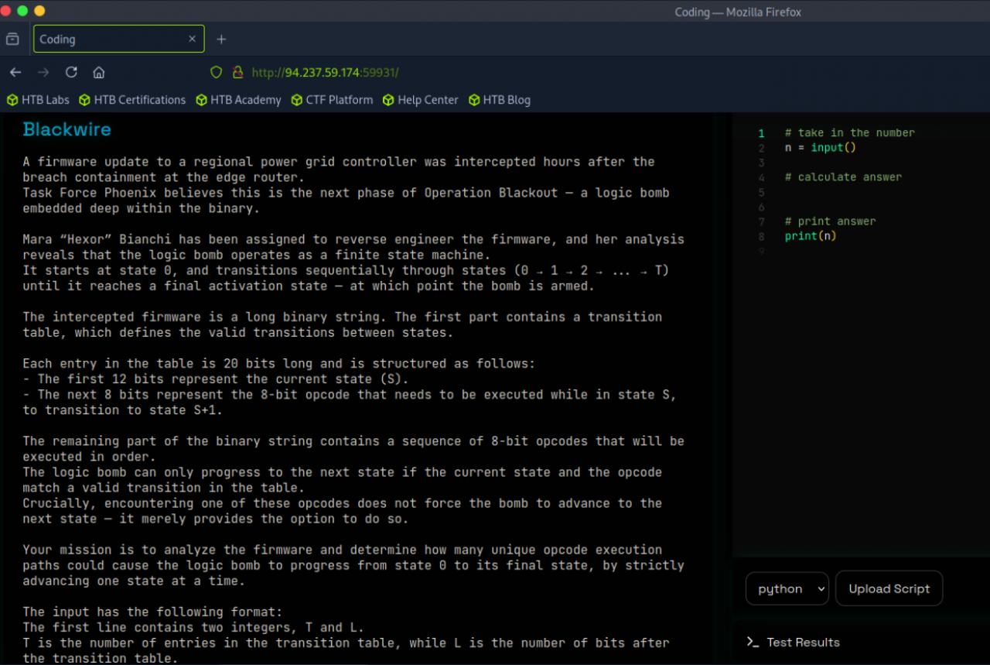Image resolution: width=990 pixels, height=665 pixels.
Task: Open HTB Labs bookmark
Action: (38, 100)
